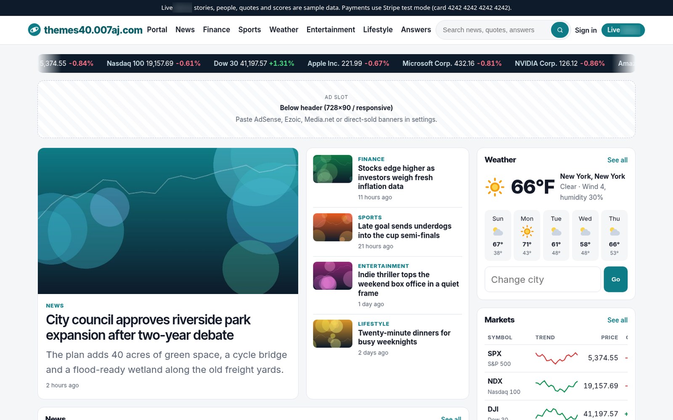The height and width of the screenshot is (420, 673).
Task: Select Wednesday's partly cloudy forecast icon
Action: (x=585, y=231)
